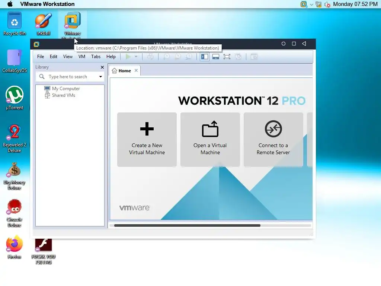Select the CollabSysOS desktop icon
This screenshot has height=286, width=381.
[15, 61]
